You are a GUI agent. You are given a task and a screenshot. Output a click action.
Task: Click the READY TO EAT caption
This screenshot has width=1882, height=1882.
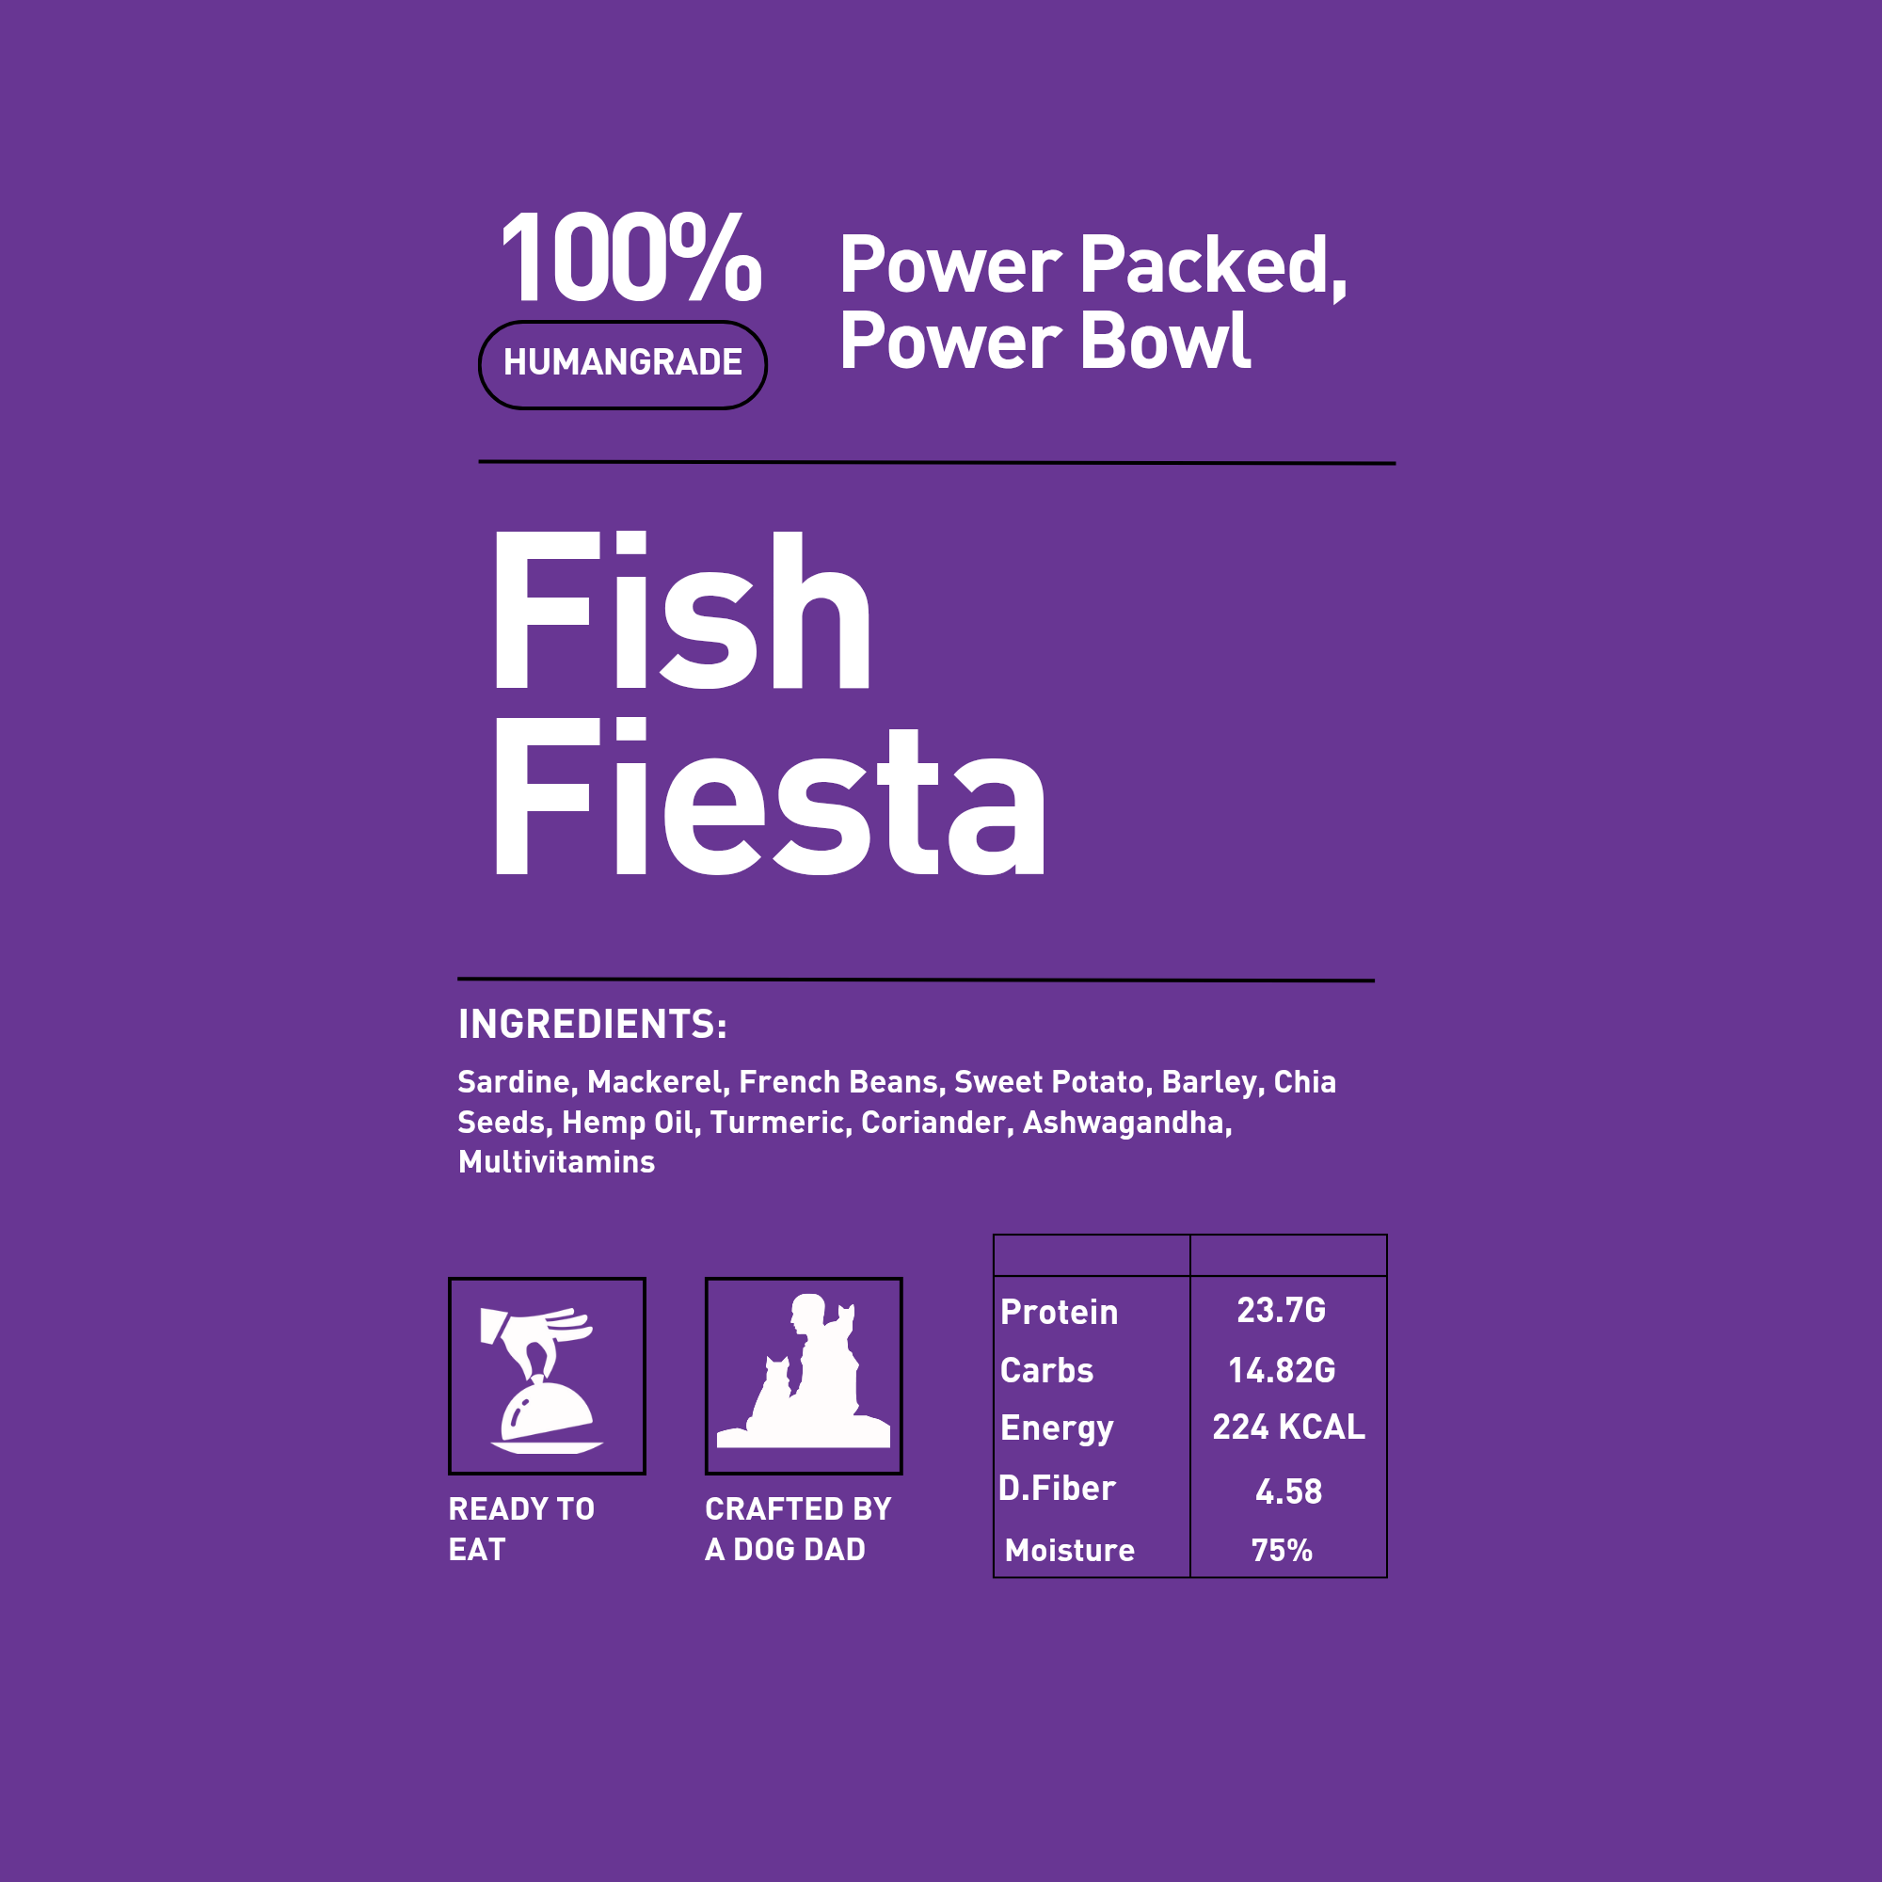(x=521, y=1529)
